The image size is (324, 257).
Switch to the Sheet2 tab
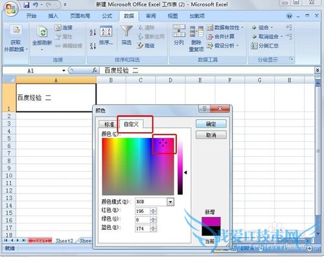coord(64,241)
